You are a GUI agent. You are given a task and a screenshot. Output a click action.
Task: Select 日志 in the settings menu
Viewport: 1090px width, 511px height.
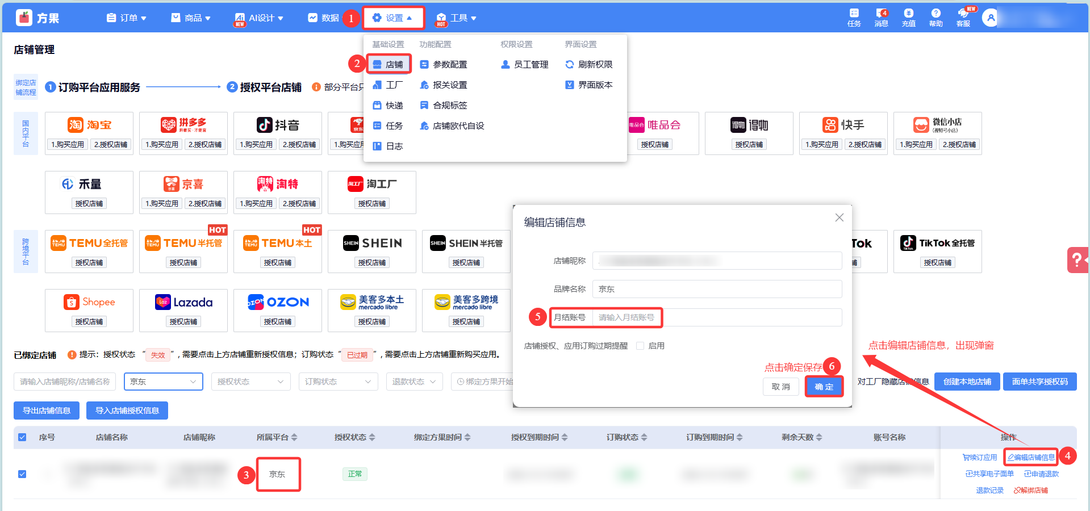[388, 146]
